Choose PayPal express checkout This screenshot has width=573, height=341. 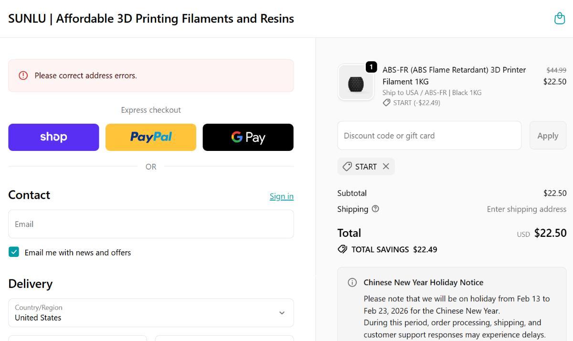point(151,137)
